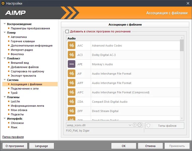
Task: Close the Настройки window
Action: (188, 3)
